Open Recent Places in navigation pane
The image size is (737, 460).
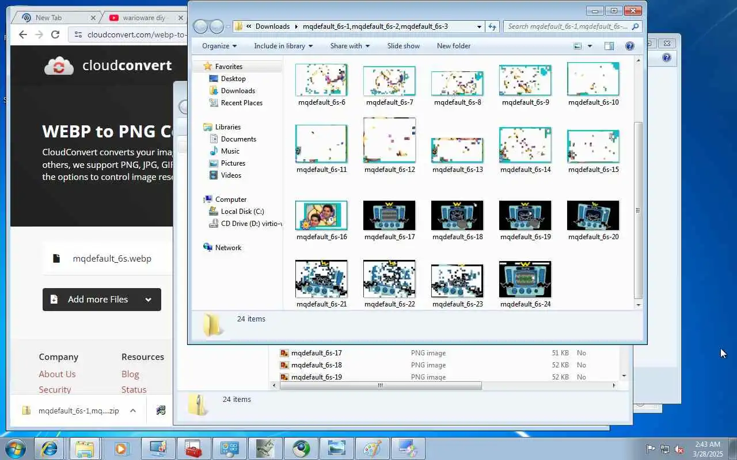tap(241, 103)
